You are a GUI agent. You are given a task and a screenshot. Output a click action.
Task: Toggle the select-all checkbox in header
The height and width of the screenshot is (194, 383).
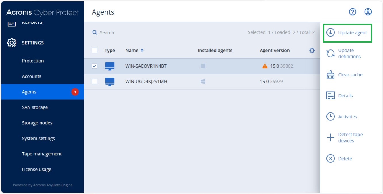94,50
